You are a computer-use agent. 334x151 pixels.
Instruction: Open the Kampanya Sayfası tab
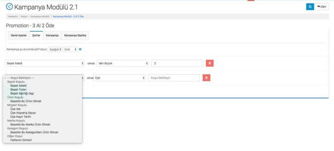75,35
